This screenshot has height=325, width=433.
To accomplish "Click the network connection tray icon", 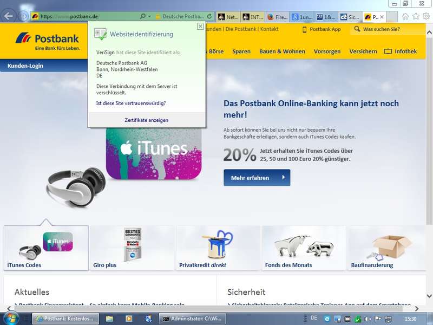I will coord(388,319).
